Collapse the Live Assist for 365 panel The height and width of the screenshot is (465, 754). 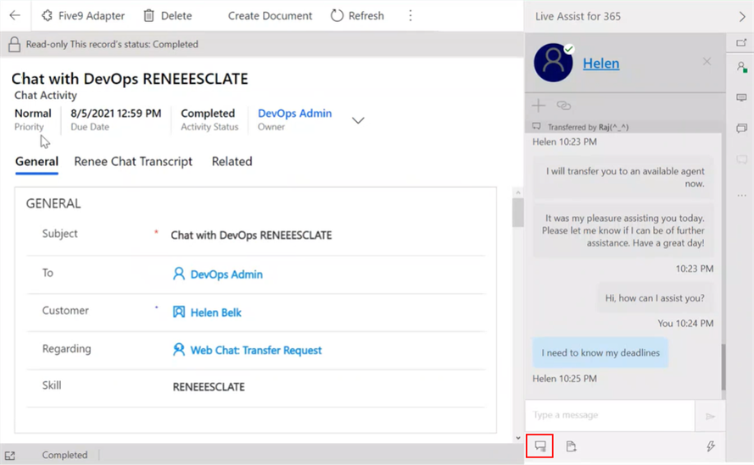click(x=742, y=16)
